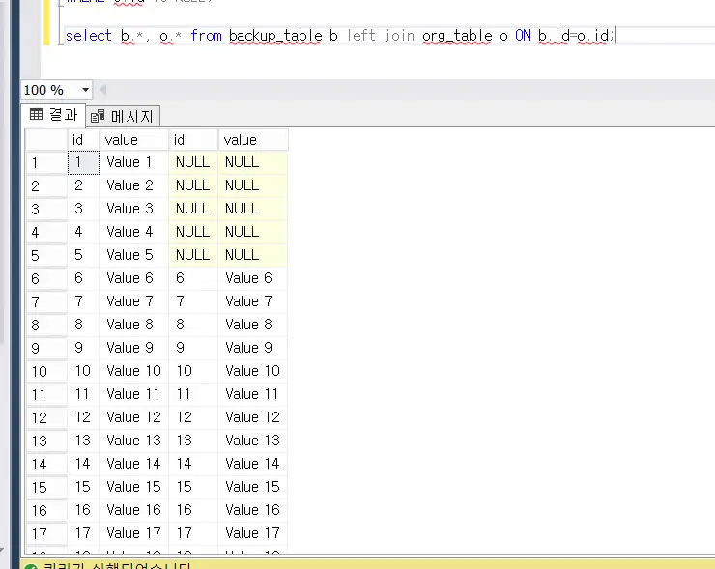Click 'Value 6' in second value column
Screen dimensions: 715x569
pos(253,278)
